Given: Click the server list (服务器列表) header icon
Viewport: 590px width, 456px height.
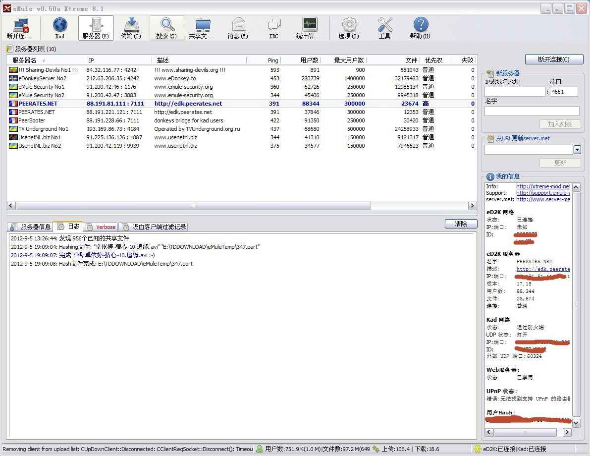Looking at the screenshot, I should click(x=9, y=49).
